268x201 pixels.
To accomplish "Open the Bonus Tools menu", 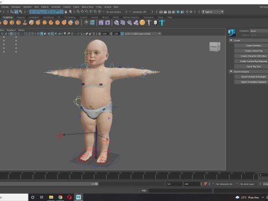I will 88,7.
